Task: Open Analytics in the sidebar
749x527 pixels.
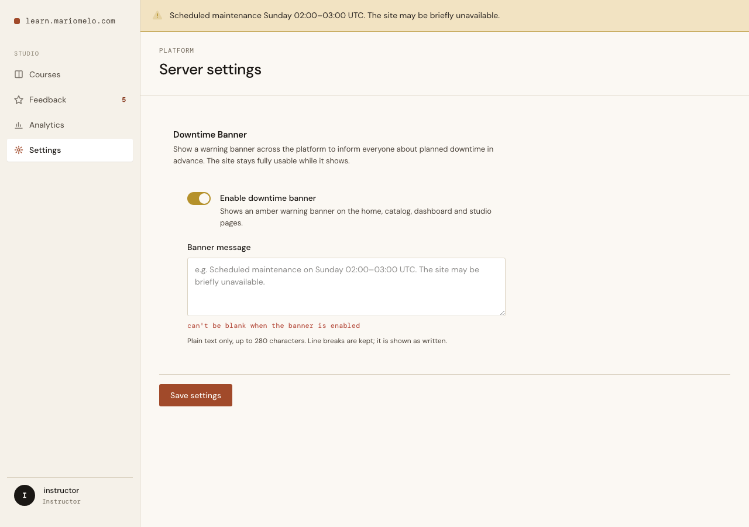Action: pos(70,125)
